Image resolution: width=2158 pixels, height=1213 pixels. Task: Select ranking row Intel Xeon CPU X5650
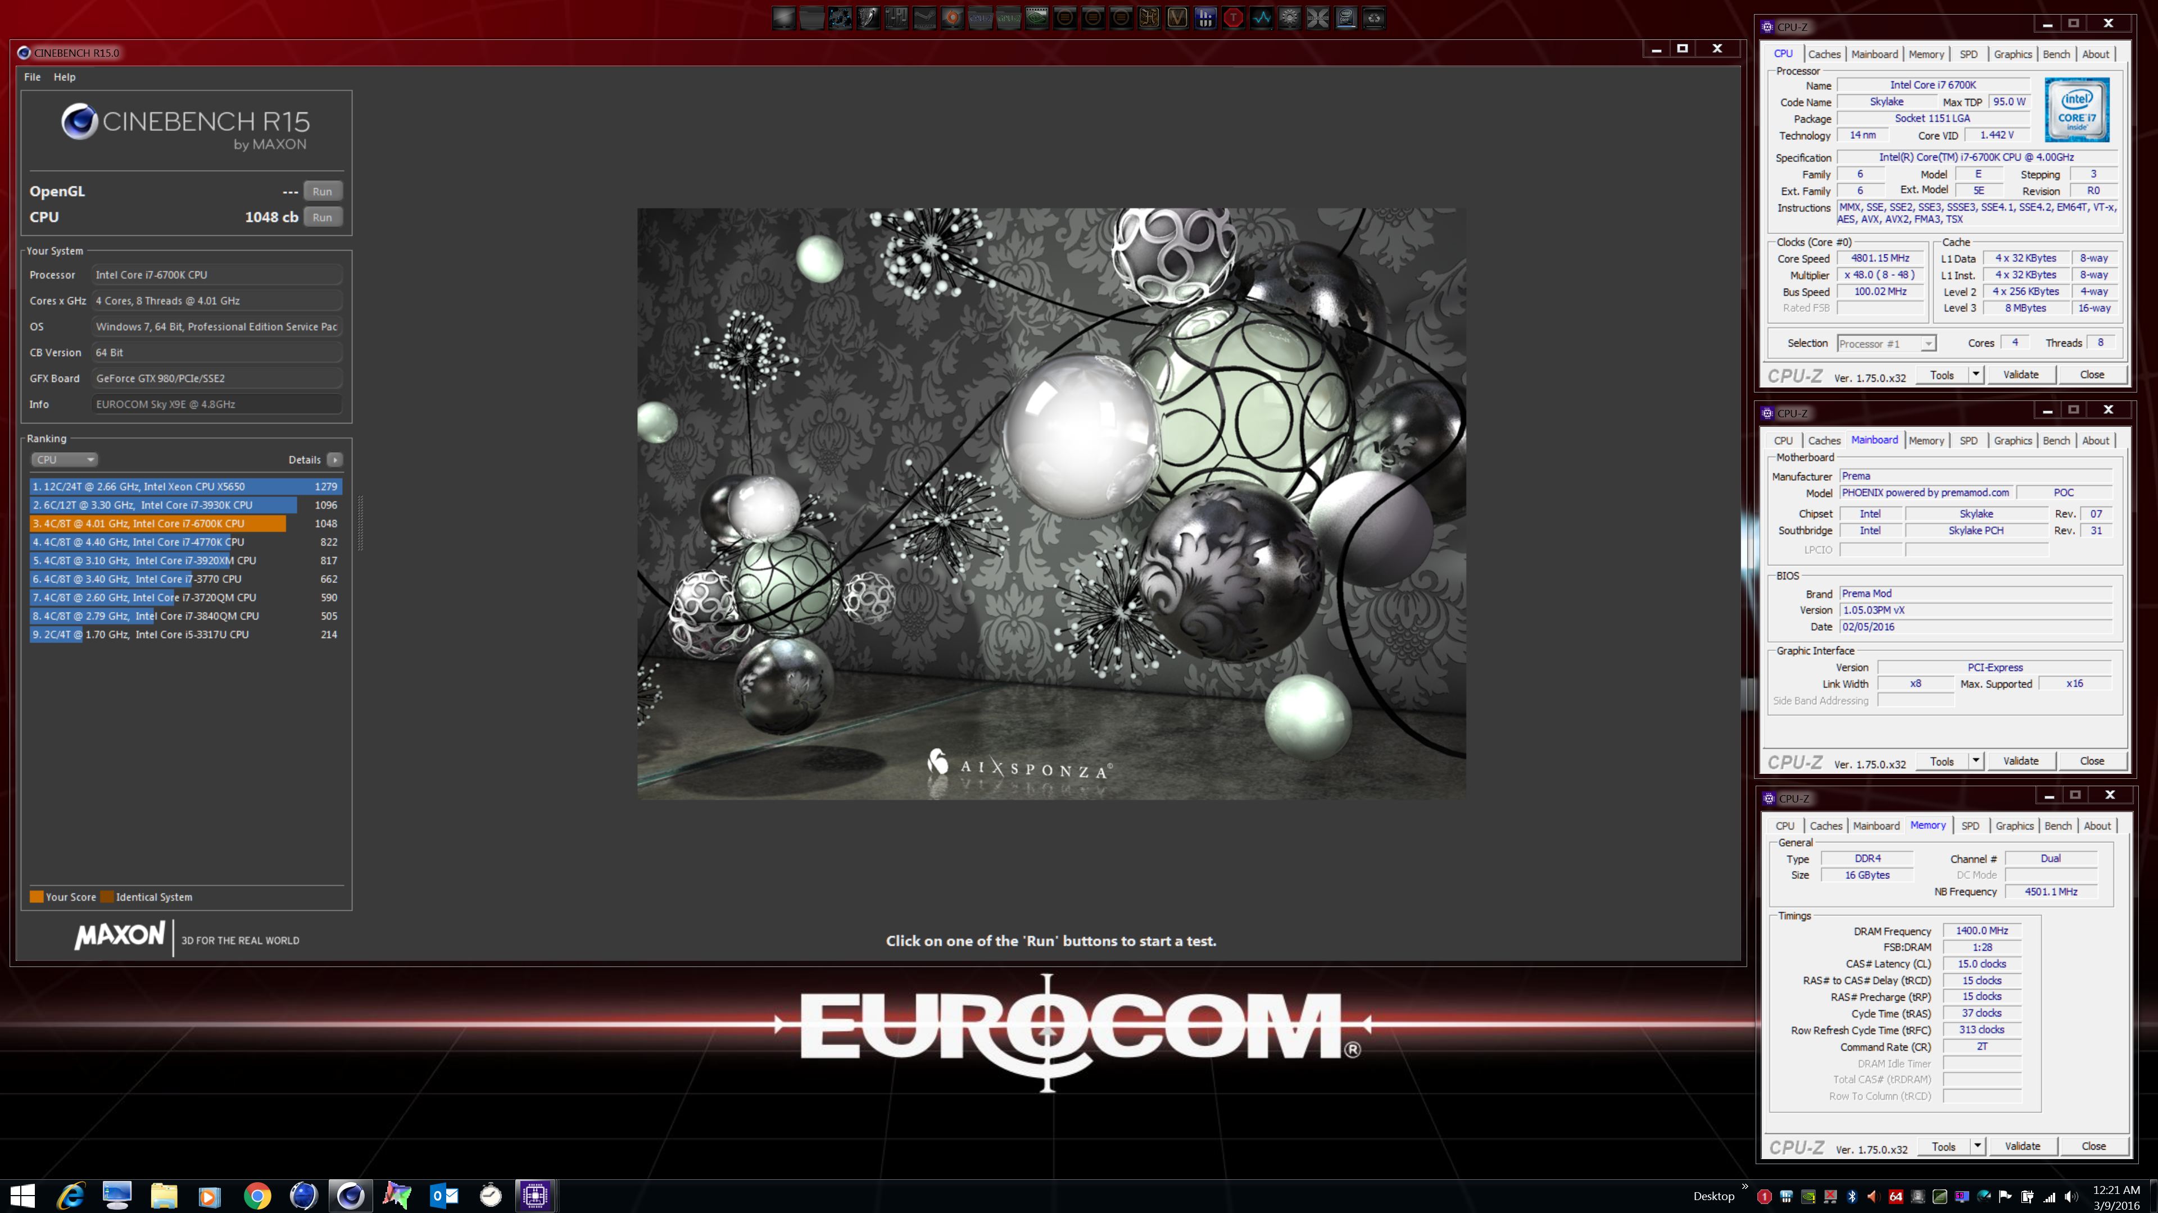coord(185,486)
